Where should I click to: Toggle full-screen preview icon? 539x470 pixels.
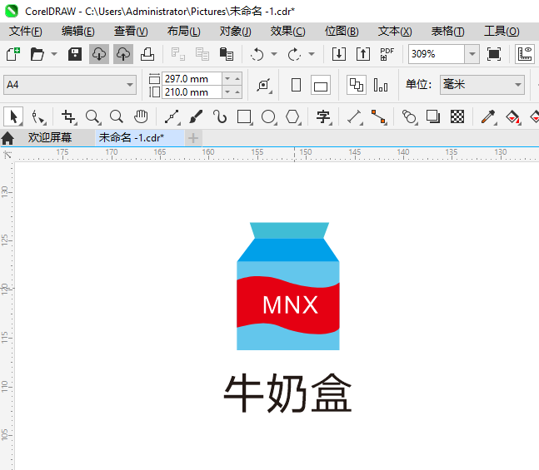(494, 54)
